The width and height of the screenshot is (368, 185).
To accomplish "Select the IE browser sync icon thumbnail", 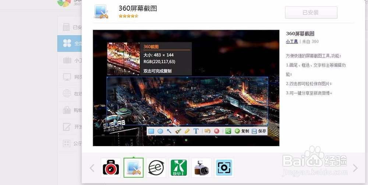I will click(156, 168).
